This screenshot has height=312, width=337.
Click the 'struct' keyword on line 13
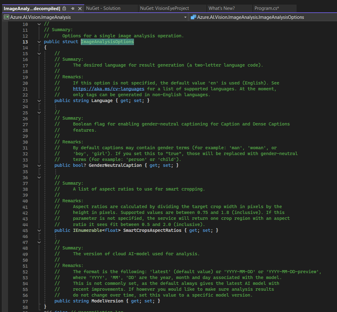pos(70,42)
